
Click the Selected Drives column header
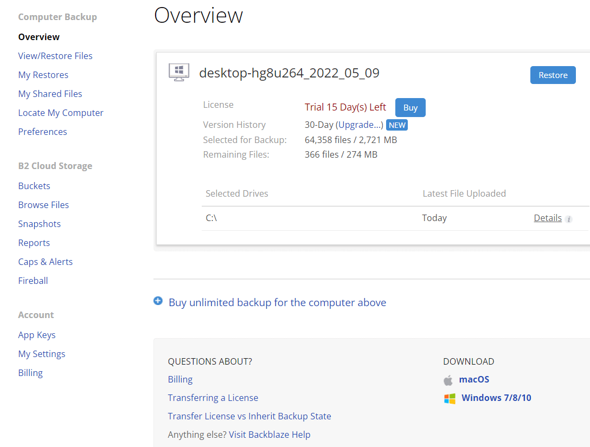[x=236, y=193]
